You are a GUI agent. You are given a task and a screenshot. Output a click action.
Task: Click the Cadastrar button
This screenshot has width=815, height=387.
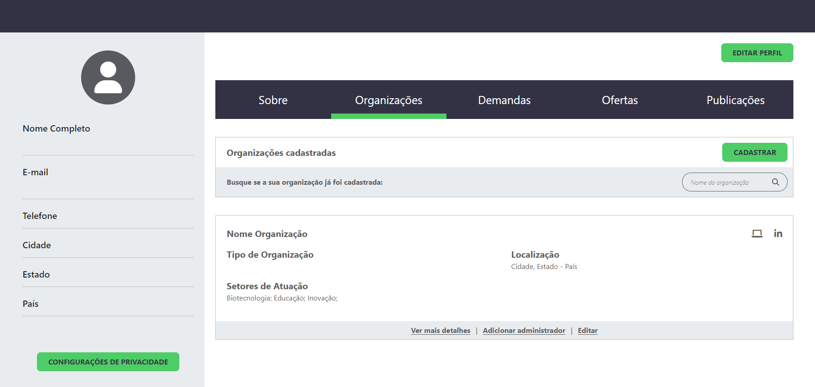point(755,152)
